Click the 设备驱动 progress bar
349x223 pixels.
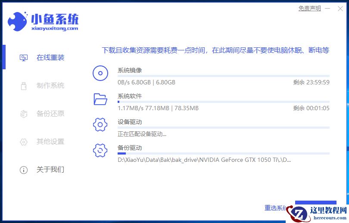click(224, 127)
